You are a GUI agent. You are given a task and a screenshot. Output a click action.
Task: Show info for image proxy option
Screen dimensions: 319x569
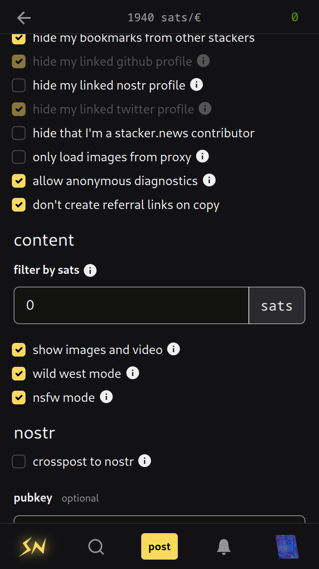[x=202, y=157]
